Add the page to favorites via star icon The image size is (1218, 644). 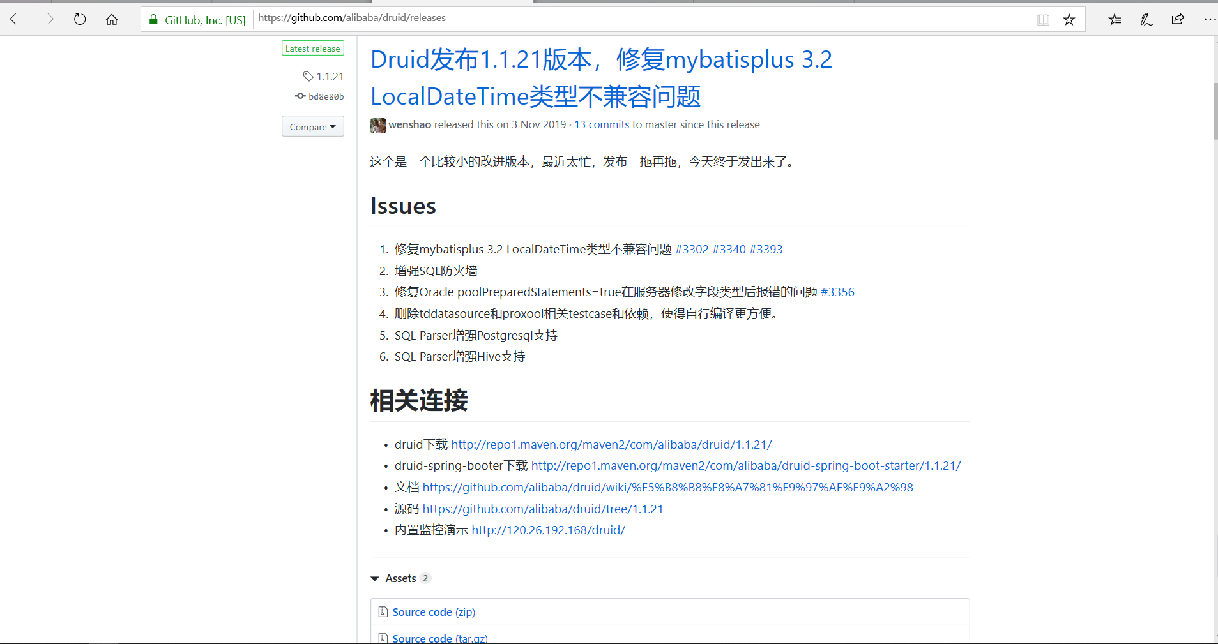pos(1069,19)
